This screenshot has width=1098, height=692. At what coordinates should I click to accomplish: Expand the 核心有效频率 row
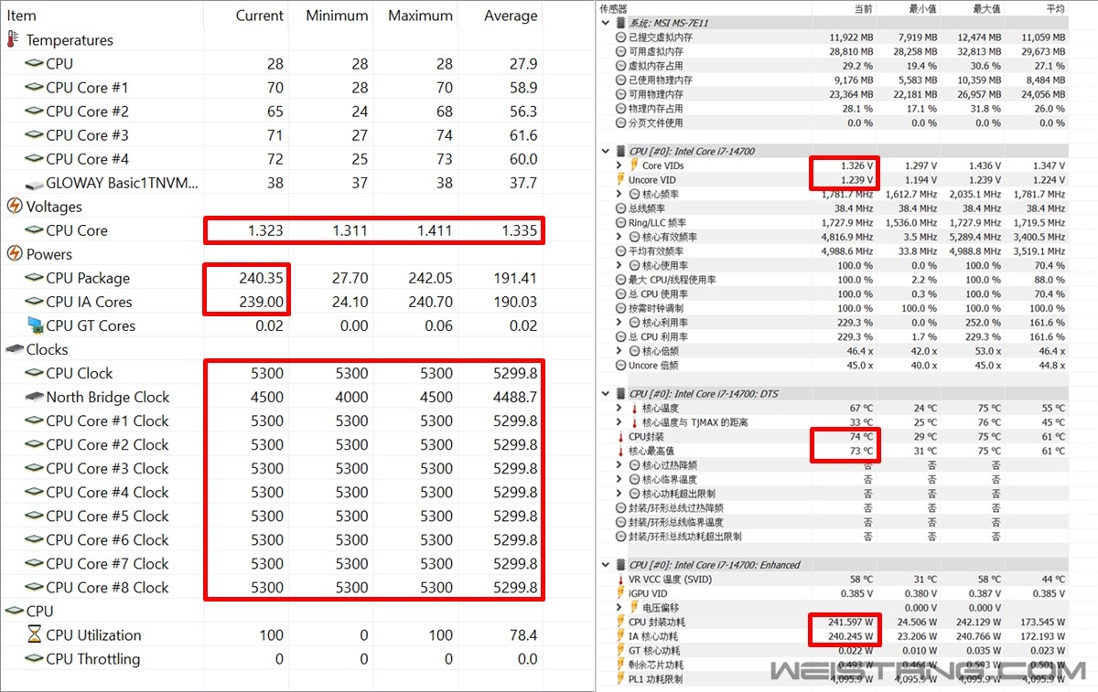click(619, 237)
